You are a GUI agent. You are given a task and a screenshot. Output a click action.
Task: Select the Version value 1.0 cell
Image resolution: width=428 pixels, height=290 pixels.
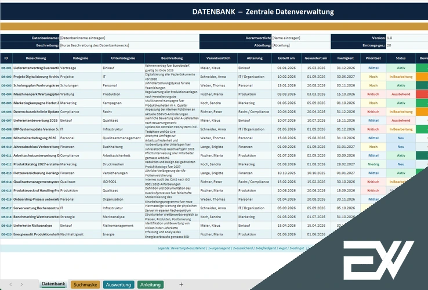[x=407, y=38]
